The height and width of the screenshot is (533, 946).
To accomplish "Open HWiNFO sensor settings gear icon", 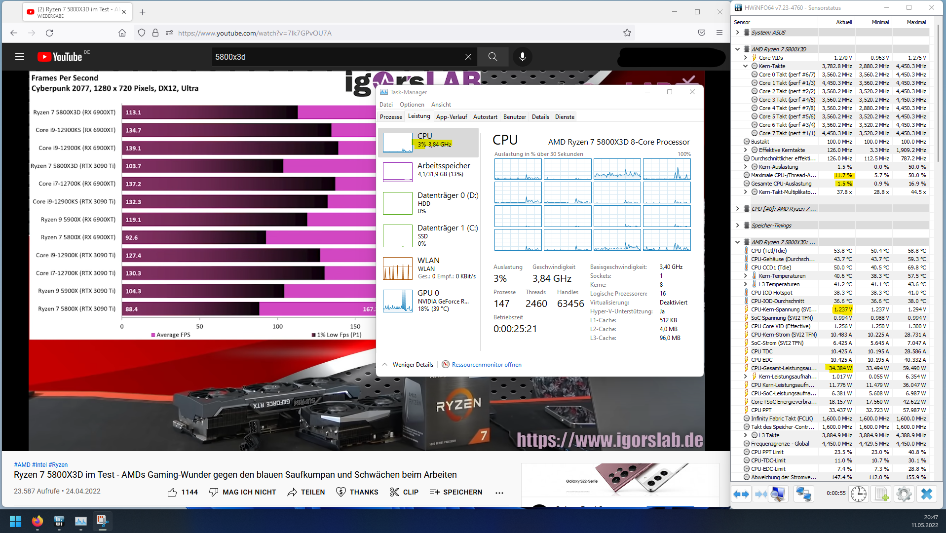I will coord(904,494).
